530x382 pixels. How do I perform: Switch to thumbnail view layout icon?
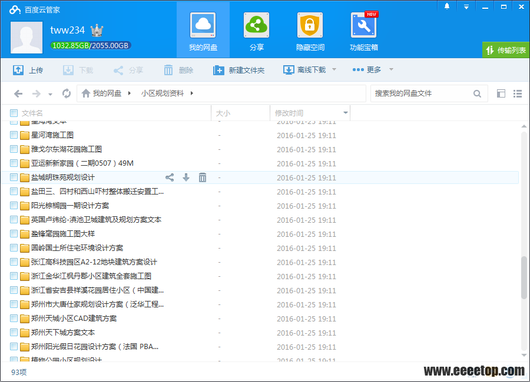coord(501,93)
